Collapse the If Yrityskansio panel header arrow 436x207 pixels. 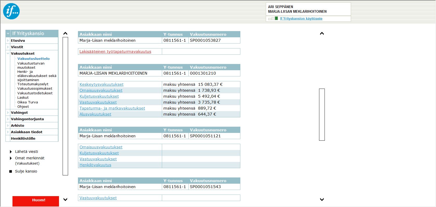tap(8, 33)
